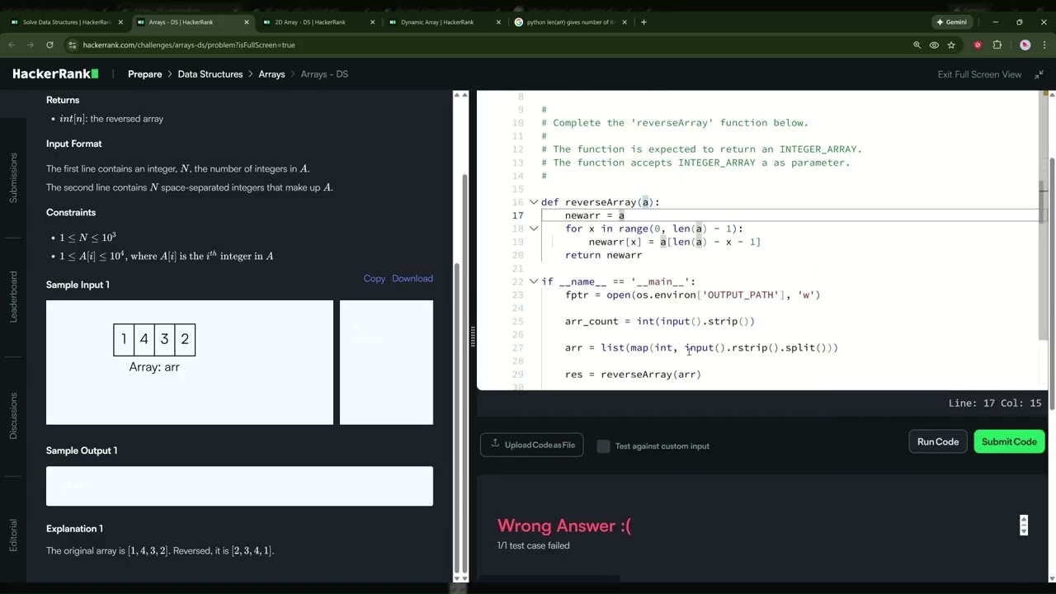Click the '1/1 test case failed' text
This screenshot has width=1056, height=594.
click(534, 545)
